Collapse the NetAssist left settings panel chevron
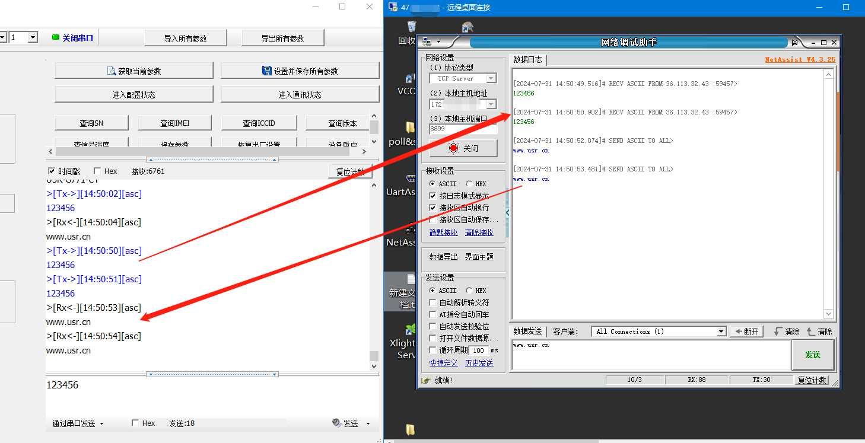 507,212
